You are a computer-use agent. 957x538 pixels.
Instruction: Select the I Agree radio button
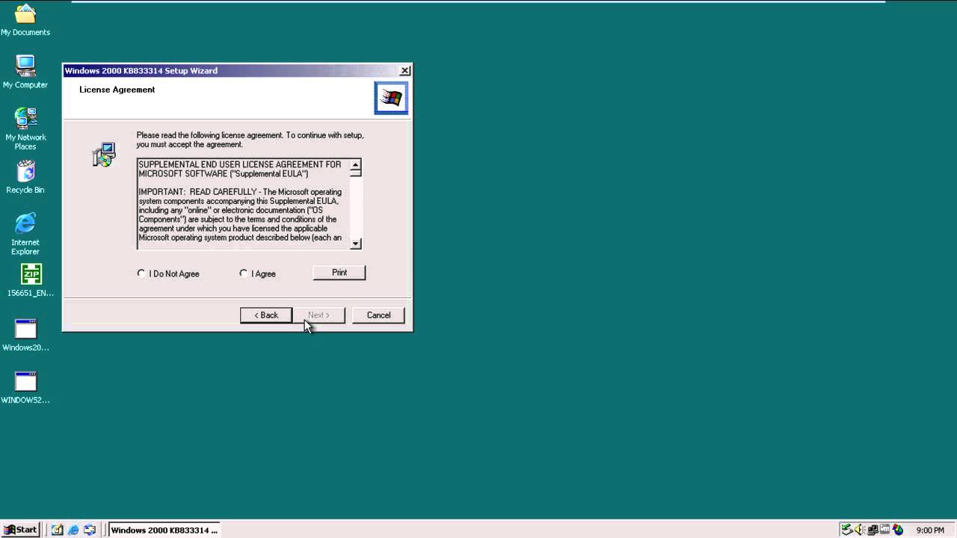pos(258,273)
